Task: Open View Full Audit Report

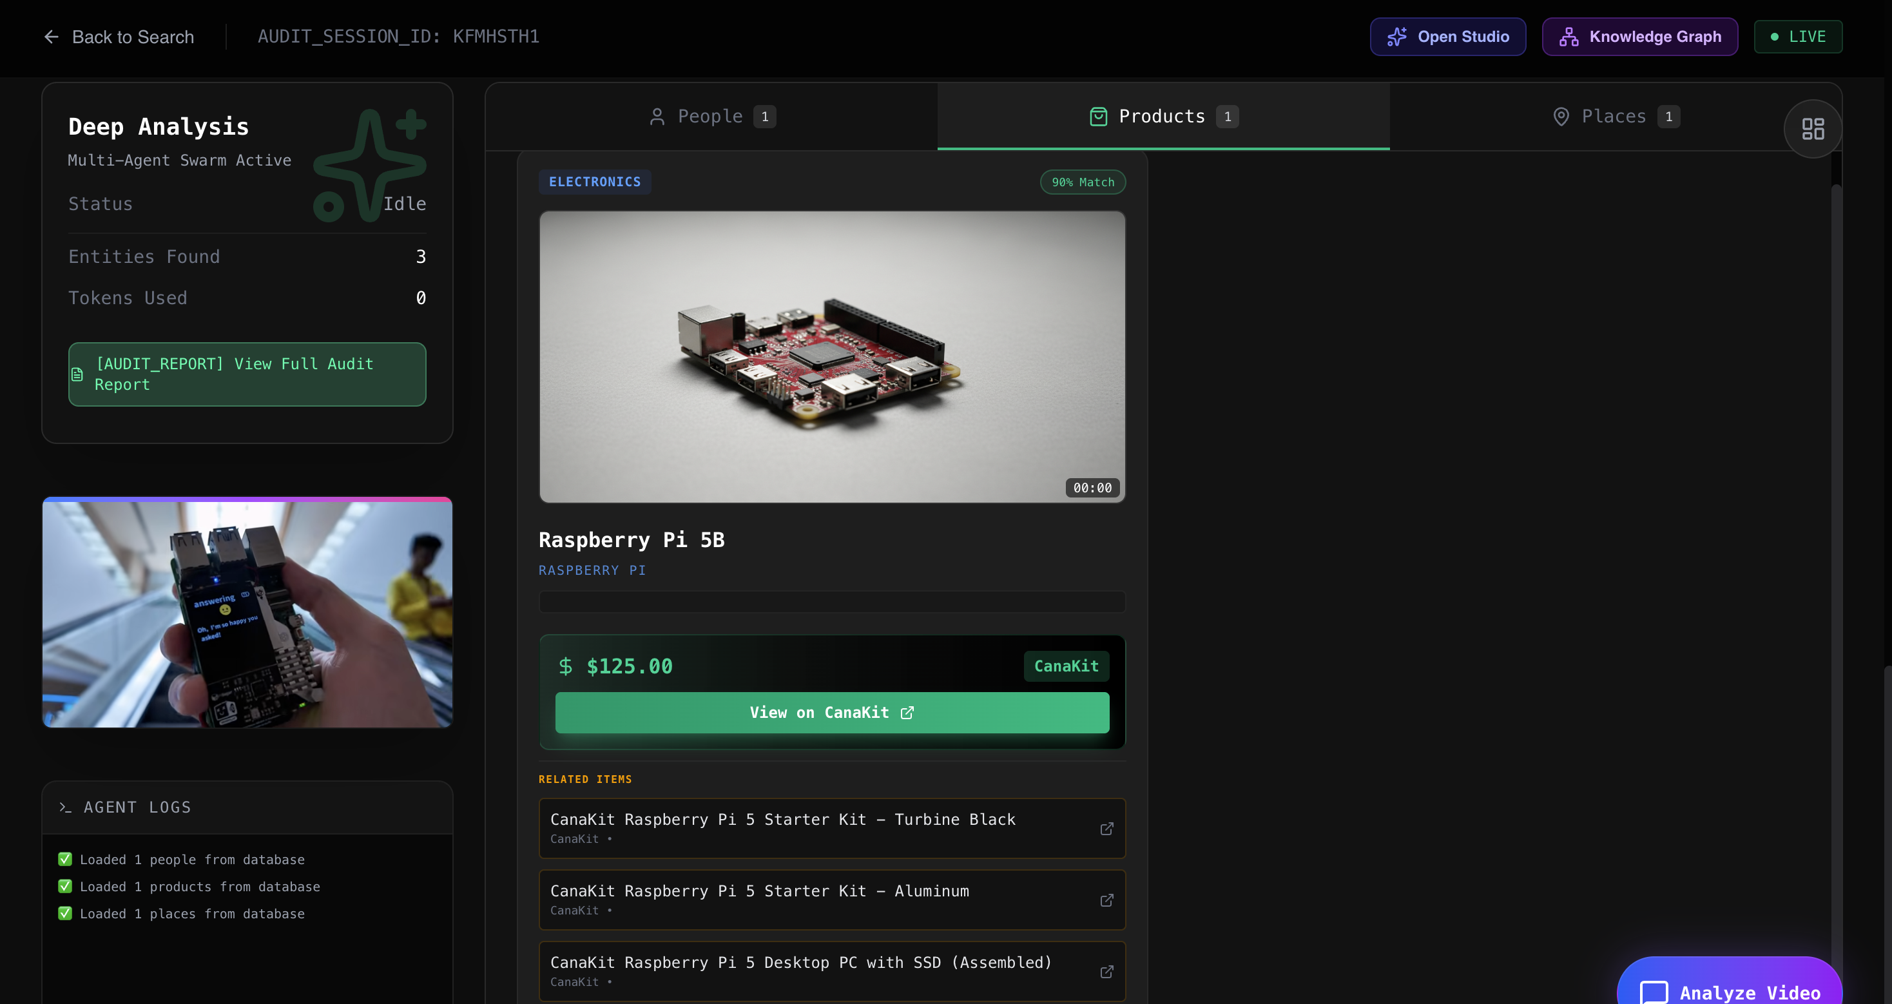Action: point(247,374)
